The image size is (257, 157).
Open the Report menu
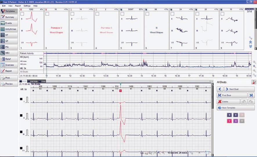pyautogui.click(x=18, y=6)
